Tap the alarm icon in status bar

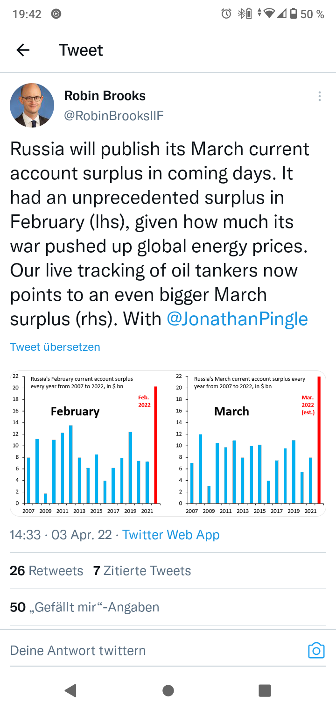click(226, 14)
